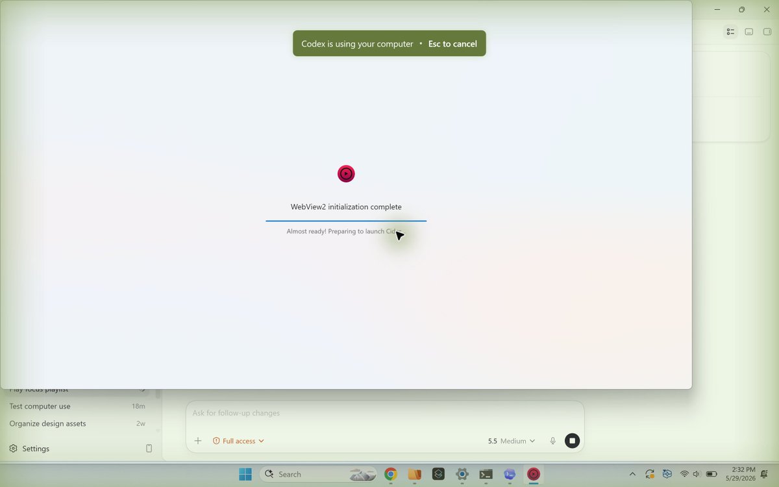Image resolution: width=779 pixels, height=487 pixels.
Task: Click the blue loading progress bar
Action: [x=346, y=221]
